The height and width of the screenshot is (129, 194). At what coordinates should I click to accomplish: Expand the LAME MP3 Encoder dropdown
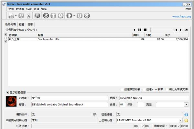(181, 120)
